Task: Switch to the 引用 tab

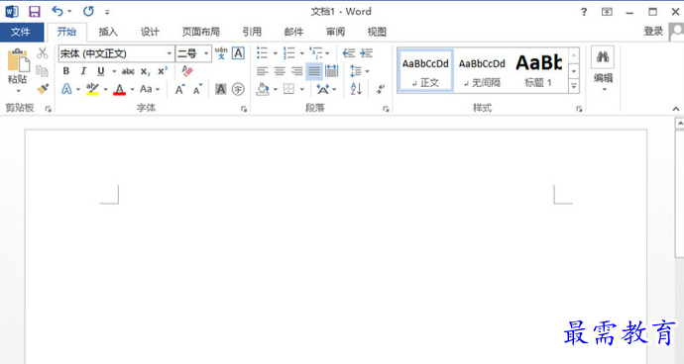Action: 252,32
